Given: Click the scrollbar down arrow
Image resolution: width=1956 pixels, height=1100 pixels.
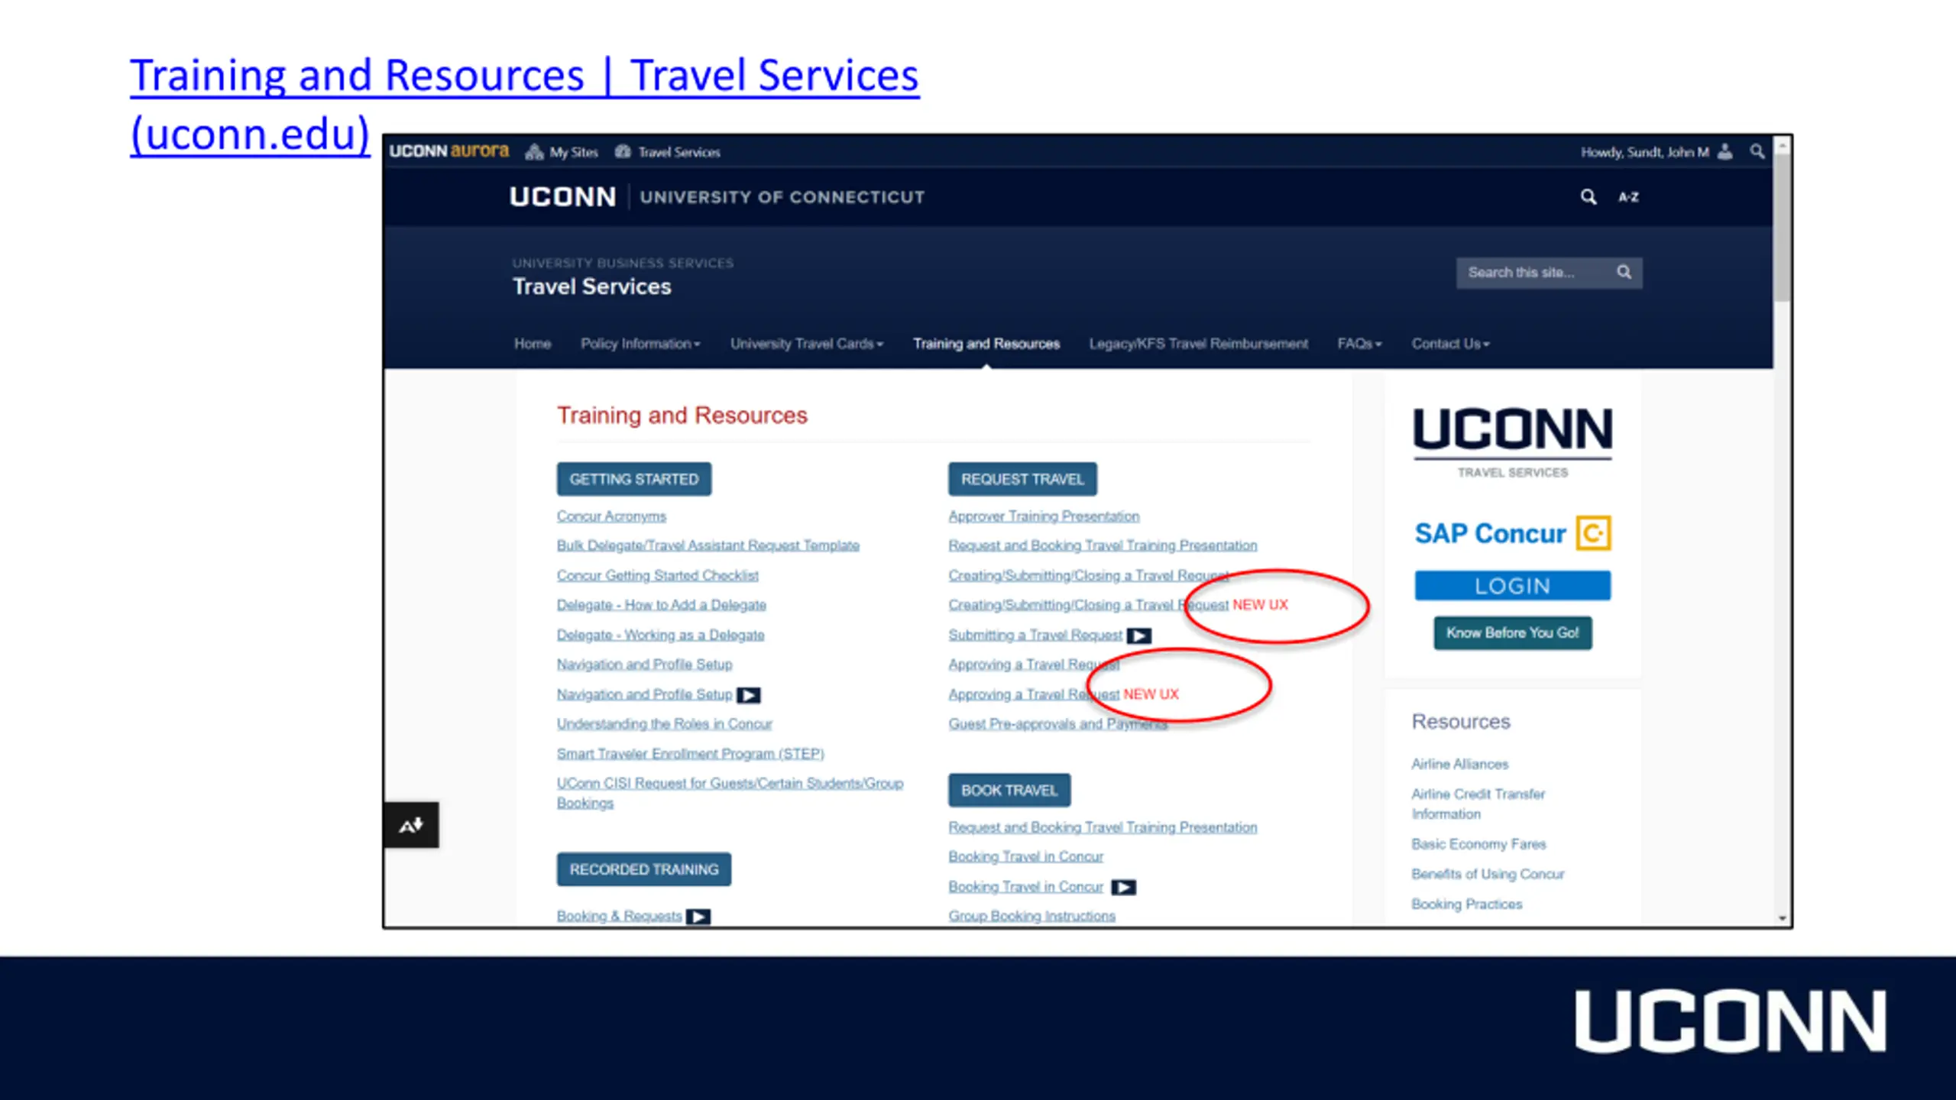Looking at the screenshot, I should click(x=1782, y=919).
